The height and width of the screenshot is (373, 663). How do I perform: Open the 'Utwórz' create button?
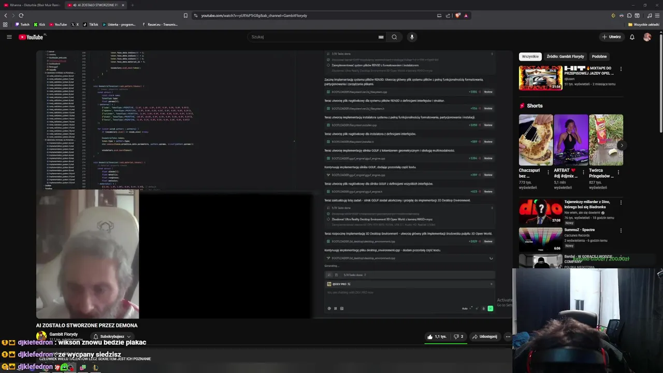611,37
